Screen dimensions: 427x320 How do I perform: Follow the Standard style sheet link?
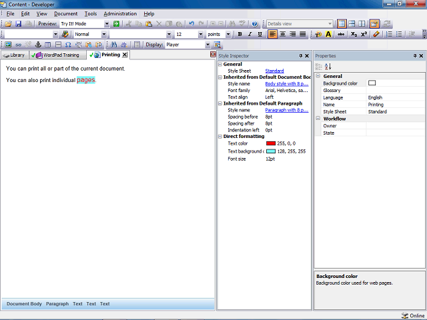(x=274, y=71)
